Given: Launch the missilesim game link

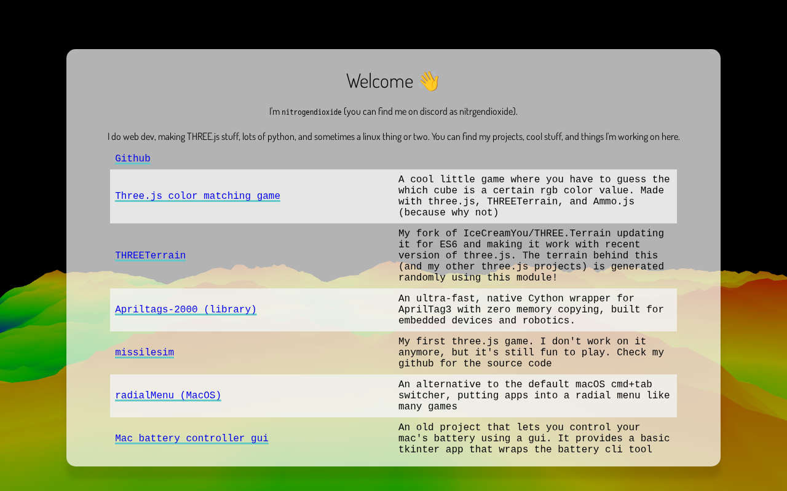Looking at the screenshot, I should coord(144,353).
